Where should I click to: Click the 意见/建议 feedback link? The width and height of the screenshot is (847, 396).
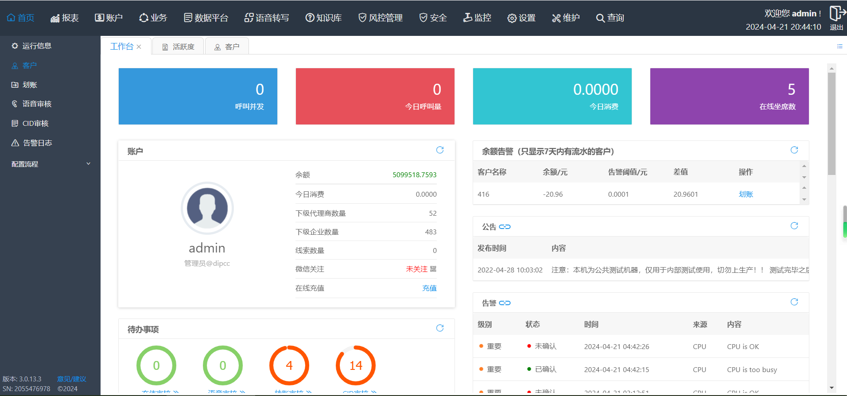point(71,379)
